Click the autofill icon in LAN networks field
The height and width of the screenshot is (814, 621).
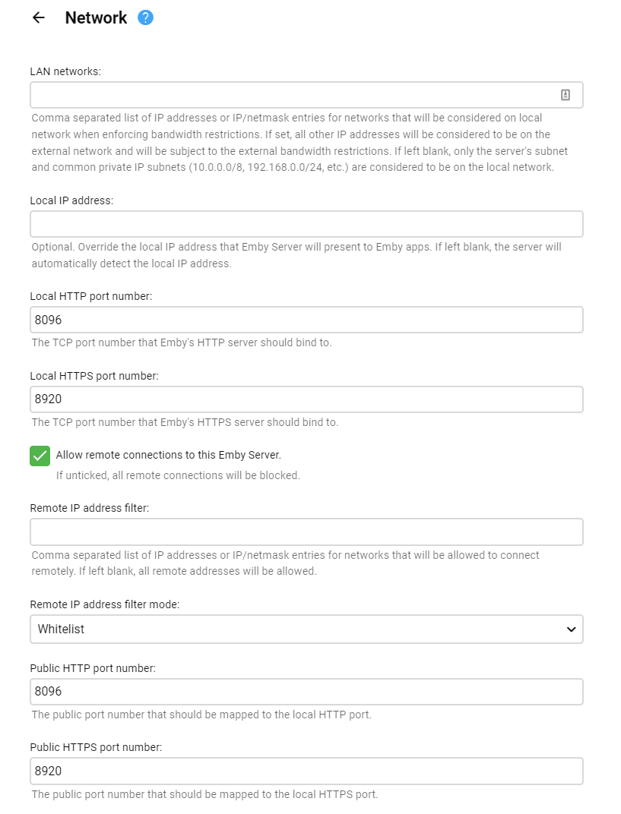565,95
